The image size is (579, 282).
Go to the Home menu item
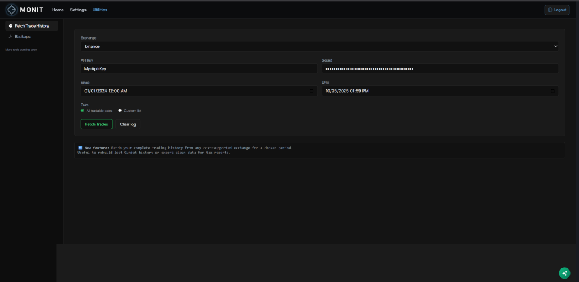point(58,10)
